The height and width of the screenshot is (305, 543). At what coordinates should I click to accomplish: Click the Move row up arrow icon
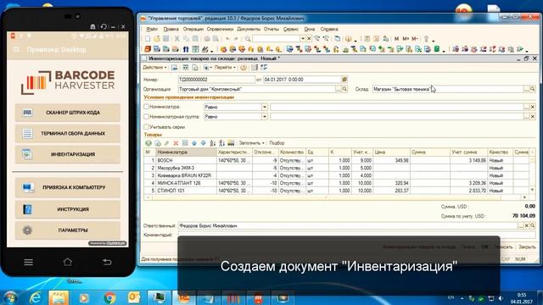[194, 143]
